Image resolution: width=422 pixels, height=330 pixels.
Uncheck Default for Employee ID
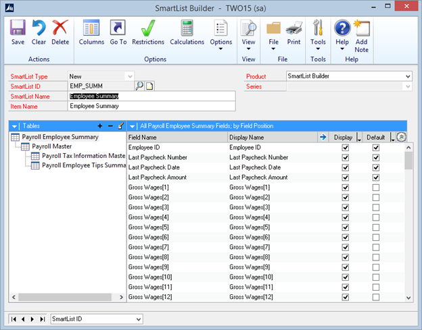pyautogui.click(x=376, y=148)
